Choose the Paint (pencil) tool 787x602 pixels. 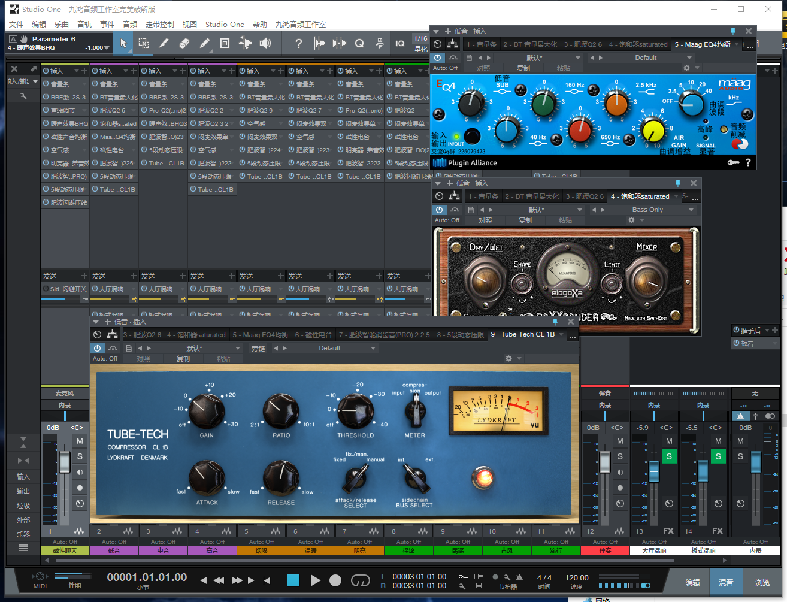click(x=204, y=43)
